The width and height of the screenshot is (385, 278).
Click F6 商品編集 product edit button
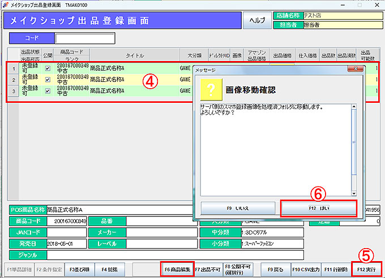(x=177, y=270)
